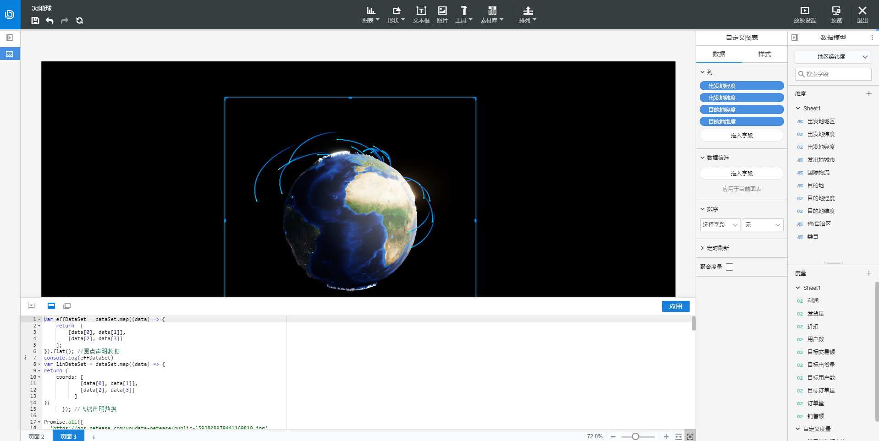Click the save icon in top toolbar

coord(35,21)
